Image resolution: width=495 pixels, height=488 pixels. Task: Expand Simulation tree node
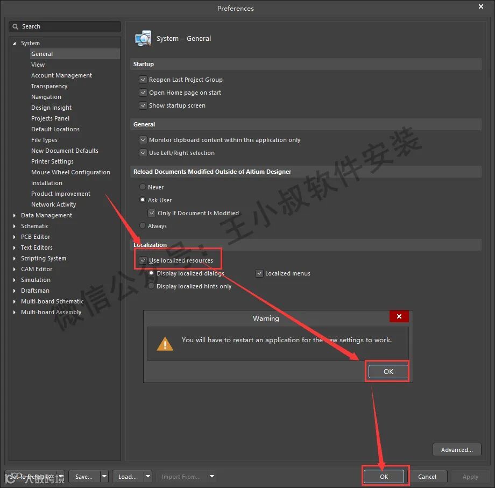pos(14,280)
